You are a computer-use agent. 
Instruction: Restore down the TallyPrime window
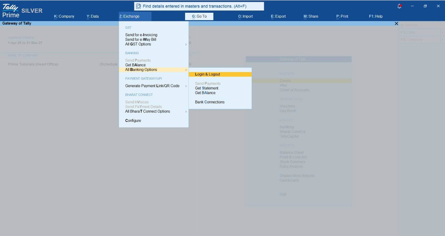tap(425, 6)
